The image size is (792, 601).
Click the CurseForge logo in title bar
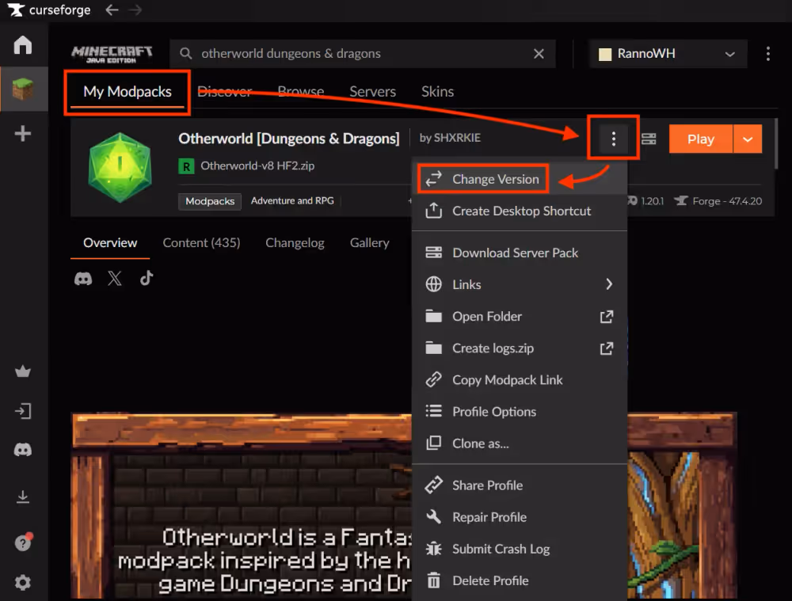[49, 10]
